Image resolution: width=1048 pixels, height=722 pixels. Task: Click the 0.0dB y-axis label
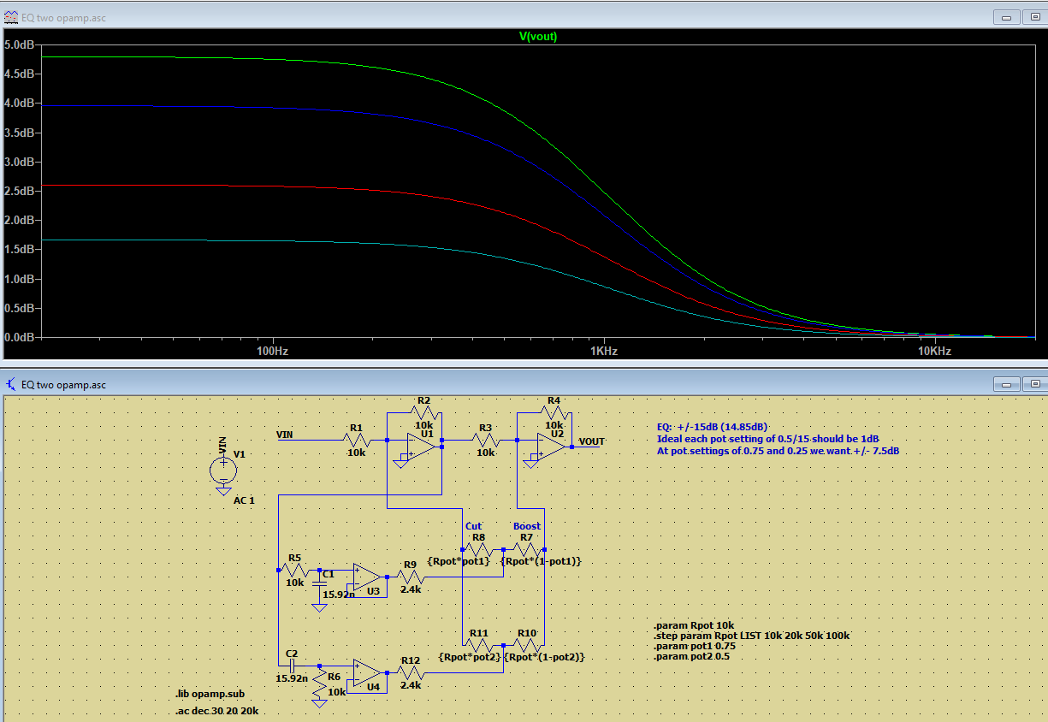point(19,337)
